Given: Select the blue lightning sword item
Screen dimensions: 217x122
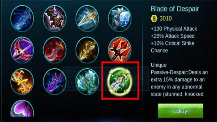Looking at the screenshot, I should click(22, 18).
